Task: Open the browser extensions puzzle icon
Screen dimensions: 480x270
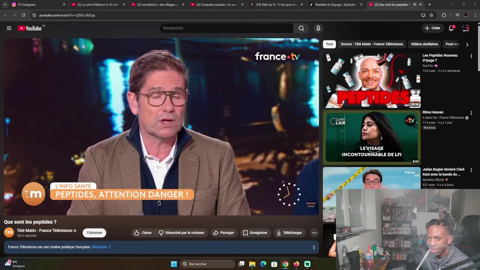Action: pyautogui.click(x=444, y=15)
